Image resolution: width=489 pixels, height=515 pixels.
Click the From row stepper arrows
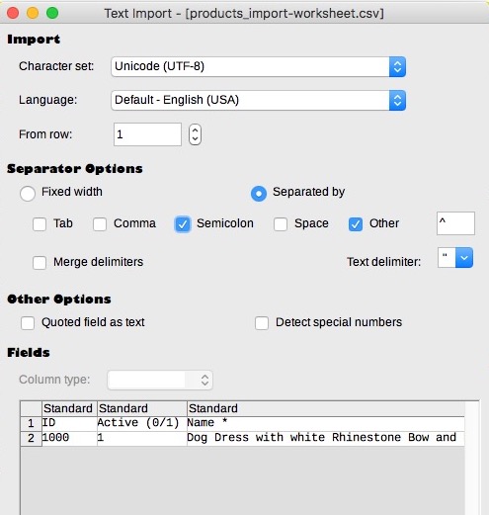(x=195, y=134)
